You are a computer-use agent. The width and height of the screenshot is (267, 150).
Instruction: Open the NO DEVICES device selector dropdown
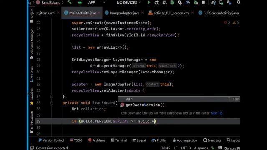[129, 3]
